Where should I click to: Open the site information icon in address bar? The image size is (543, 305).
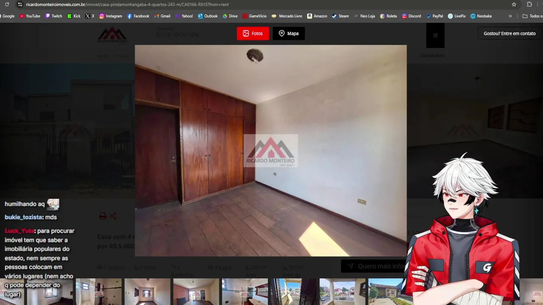pos(20,4)
